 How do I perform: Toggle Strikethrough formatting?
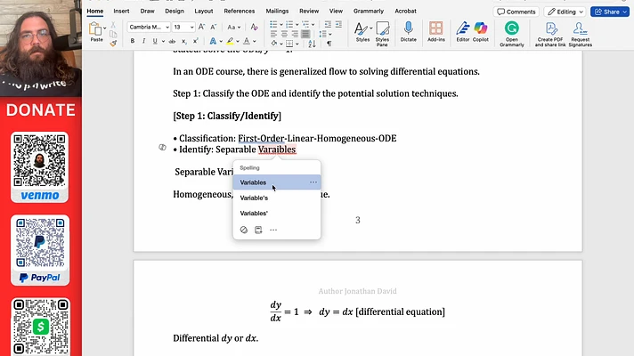[x=172, y=41]
